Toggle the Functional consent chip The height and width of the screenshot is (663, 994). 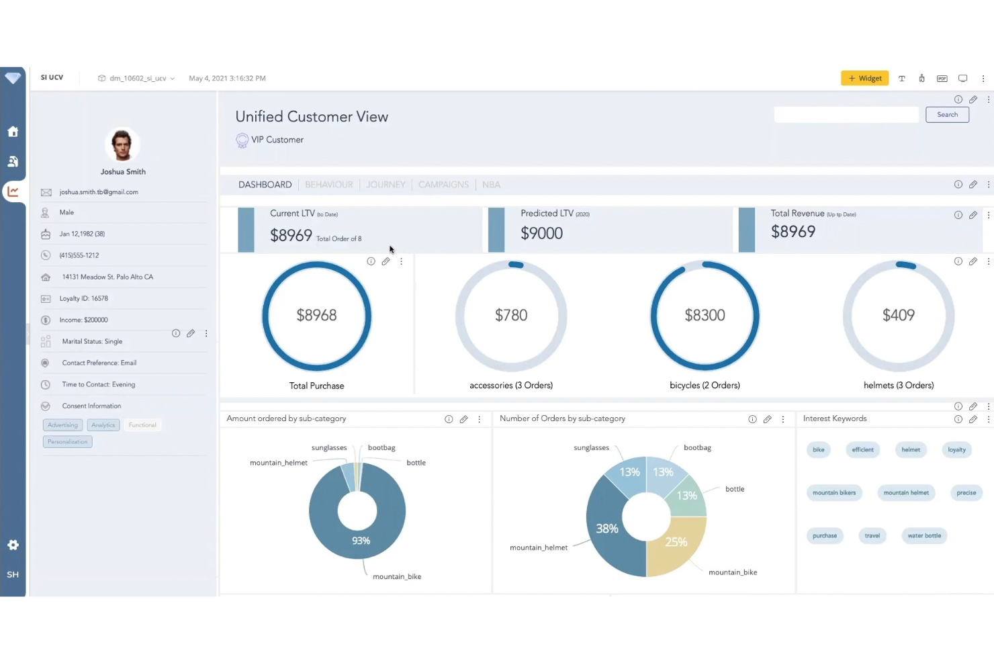coord(142,425)
